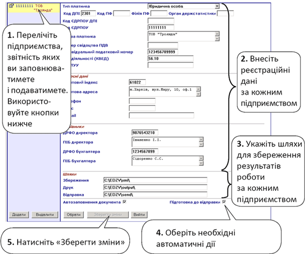Screen dimensions: 305x254
Task: Click the Збереження path field C:\EDZV\xml\
Action: (x=155, y=180)
